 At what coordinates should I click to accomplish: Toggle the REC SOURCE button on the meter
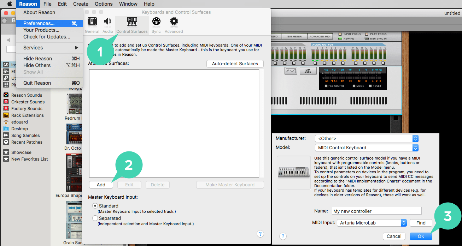[326, 86]
